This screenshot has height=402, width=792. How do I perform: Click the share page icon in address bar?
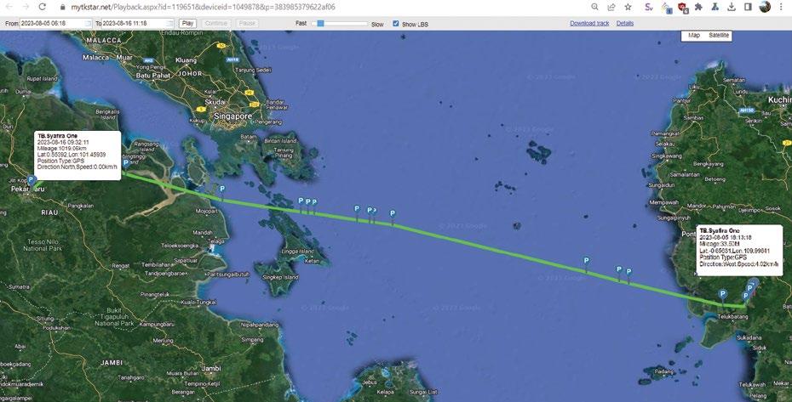click(x=611, y=7)
